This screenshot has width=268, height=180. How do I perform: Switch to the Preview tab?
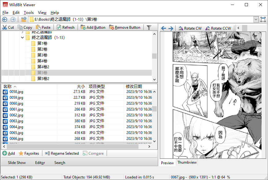click(167, 163)
